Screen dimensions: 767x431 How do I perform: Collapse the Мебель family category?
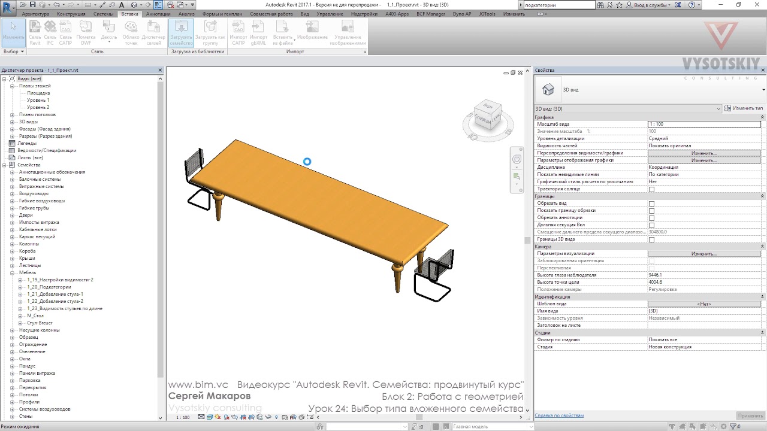[13, 272]
